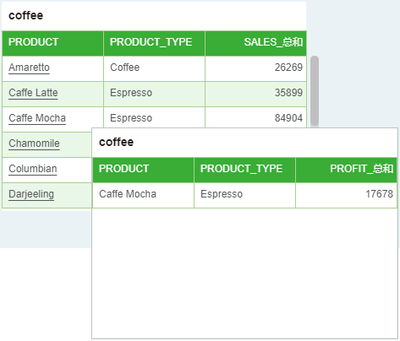This screenshot has width=400, height=341.
Task: Click the popup coffee title
Action: pos(116,142)
